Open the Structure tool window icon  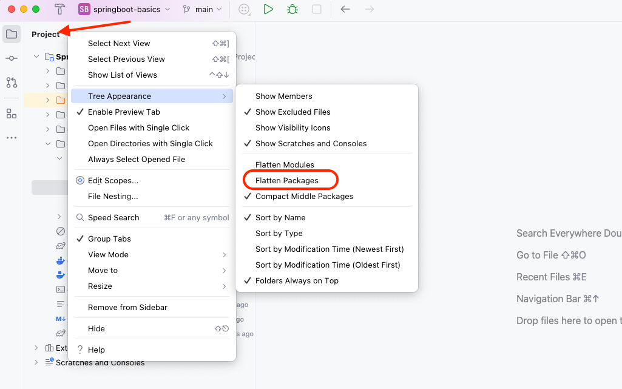tap(12, 113)
